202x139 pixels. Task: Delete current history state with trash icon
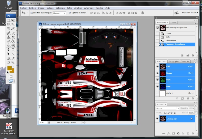(193, 55)
